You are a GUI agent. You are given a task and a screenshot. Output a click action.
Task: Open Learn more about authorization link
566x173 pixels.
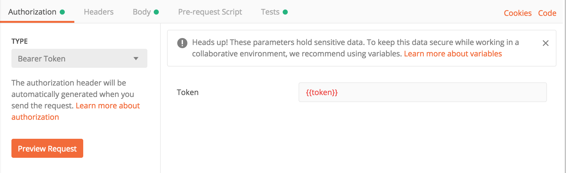76,111
